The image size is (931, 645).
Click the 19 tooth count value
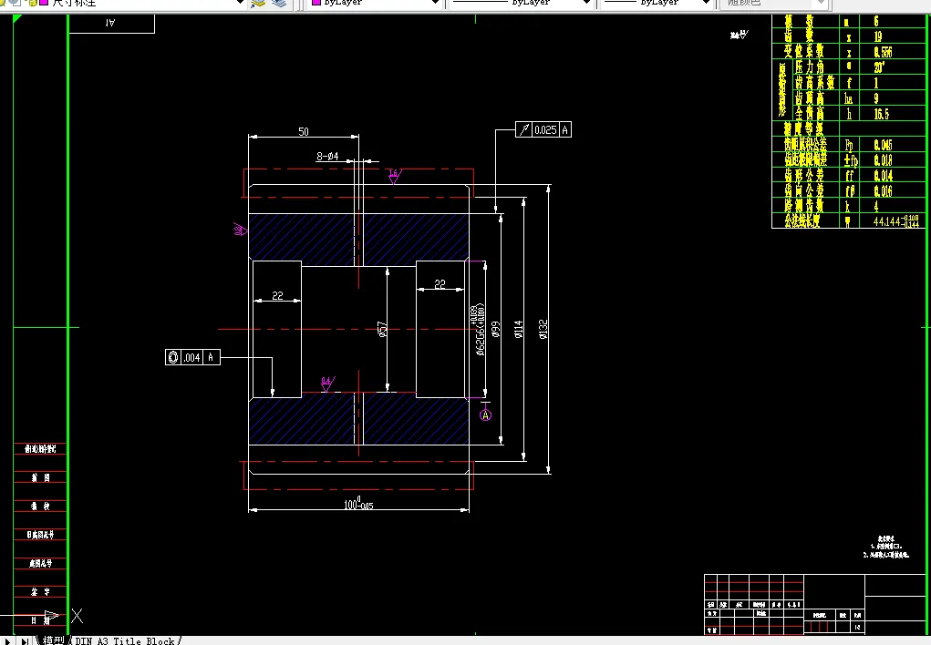877,36
